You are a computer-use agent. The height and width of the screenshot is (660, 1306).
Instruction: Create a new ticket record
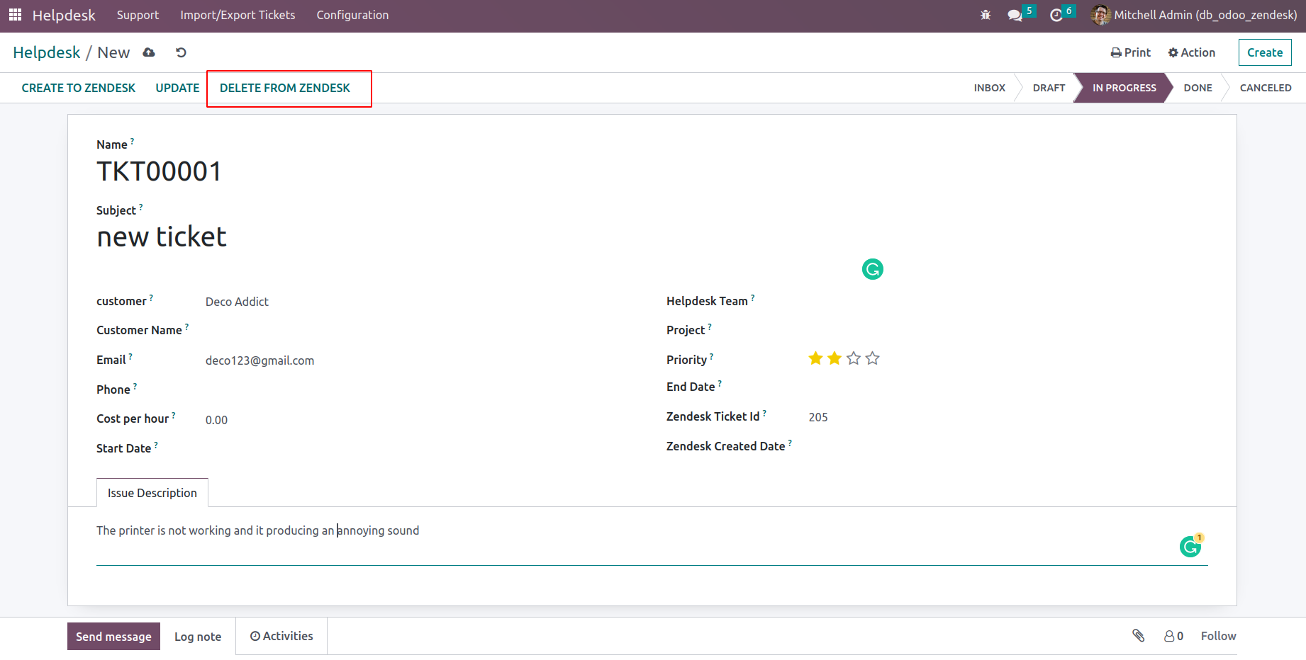(x=1265, y=52)
